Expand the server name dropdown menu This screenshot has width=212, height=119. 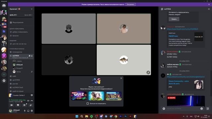coord(32,9)
